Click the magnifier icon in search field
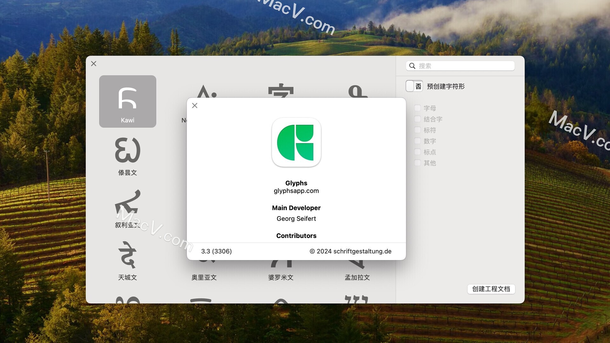 click(x=412, y=66)
